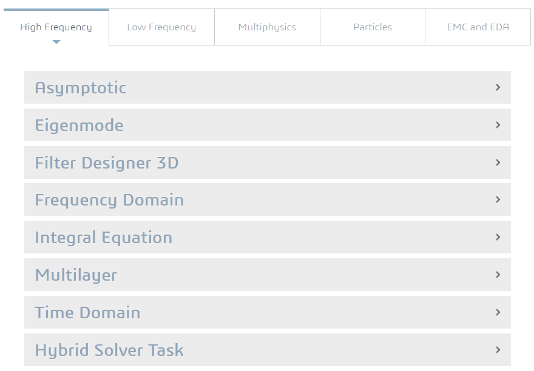Click the Filter Designer 3D chevron arrow

coord(498,162)
